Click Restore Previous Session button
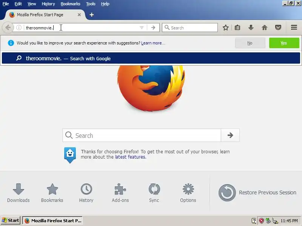302x226 pixels. click(257, 192)
